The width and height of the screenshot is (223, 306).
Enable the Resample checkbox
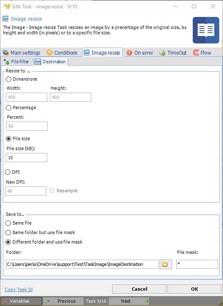[x=52, y=191]
